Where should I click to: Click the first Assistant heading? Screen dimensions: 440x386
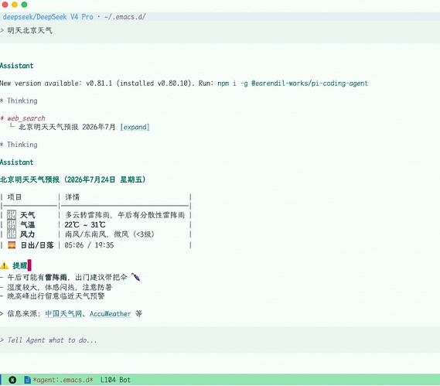click(17, 66)
